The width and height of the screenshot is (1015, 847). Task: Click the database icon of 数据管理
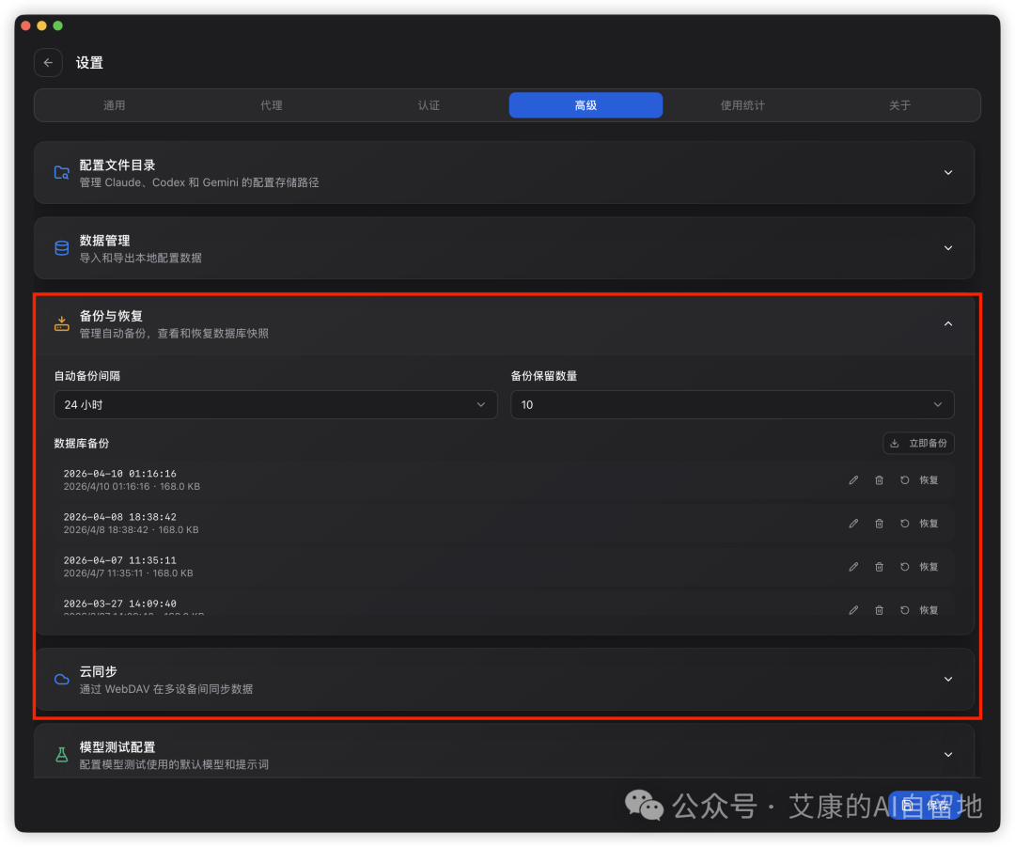coord(61,249)
